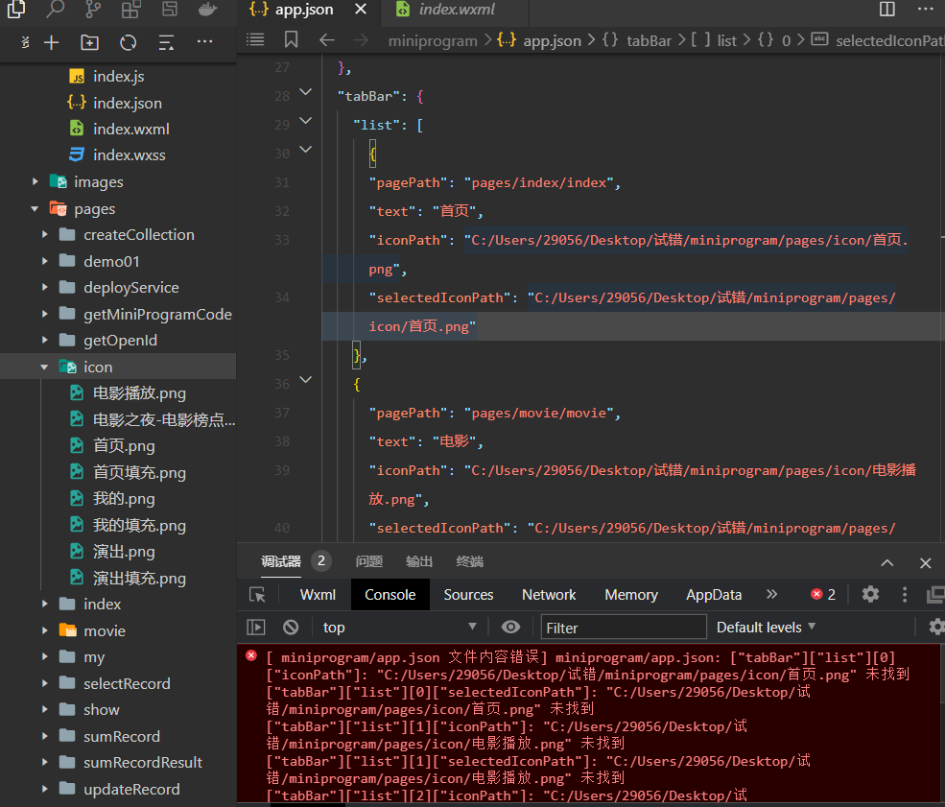Toggle the console sidebar panel
This screenshot has height=807, width=945.
coord(256,628)
